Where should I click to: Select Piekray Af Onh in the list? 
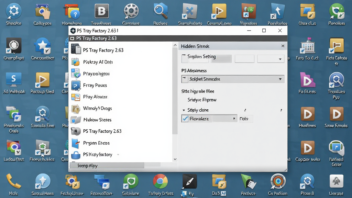click(x=98, y=62)
